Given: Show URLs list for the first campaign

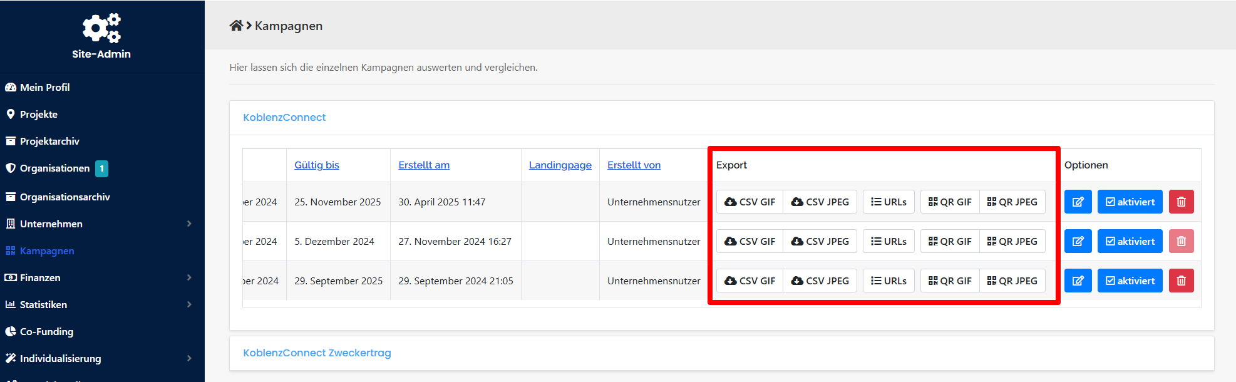Looking at the screenshot, I should [x=888, y=202].
